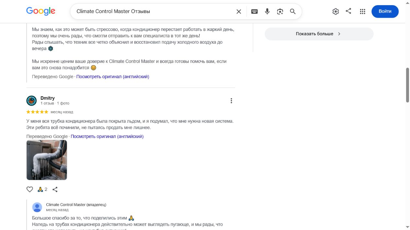Screen dimensions: 410x230
Task: View original English for Dmitry's review
Action: (x=107, y=136)
